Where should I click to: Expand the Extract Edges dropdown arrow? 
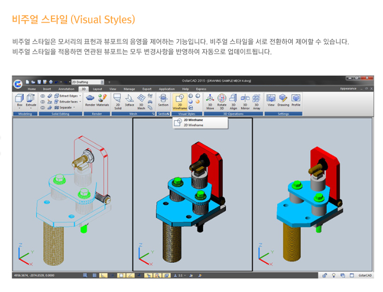(x=81, y=95)
